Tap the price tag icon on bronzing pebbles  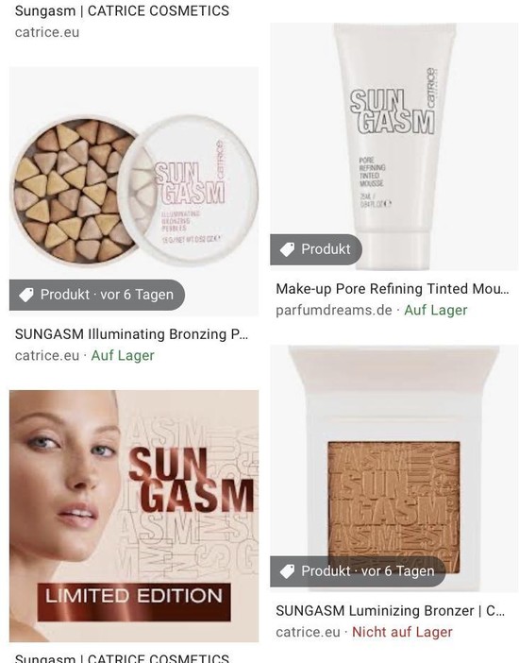(x=26, y=295)
